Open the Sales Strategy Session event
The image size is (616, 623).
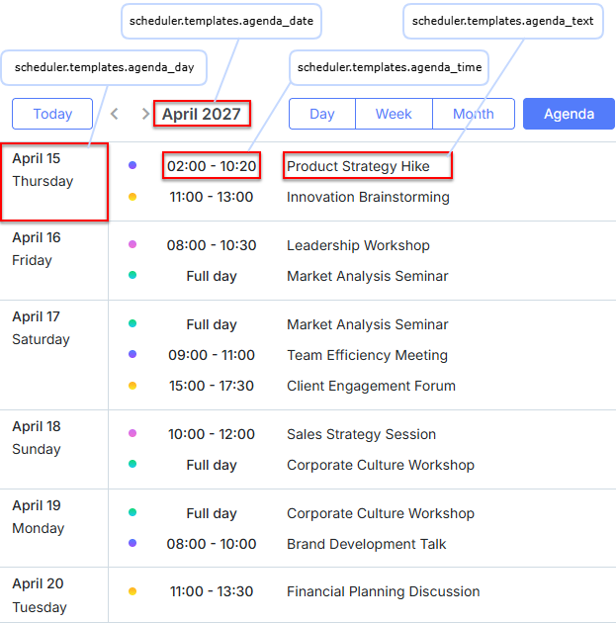pyautogui.click(x=362, y=434)
